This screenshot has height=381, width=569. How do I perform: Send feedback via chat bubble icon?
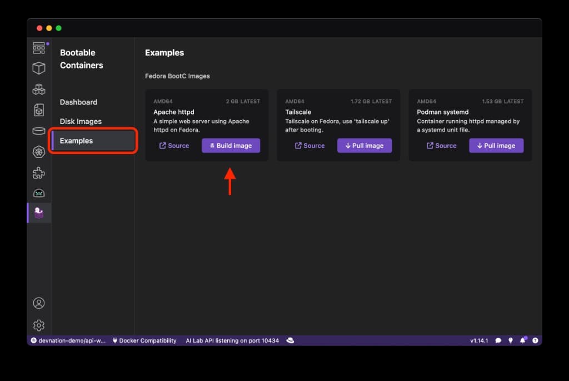(x=498, y=340)
